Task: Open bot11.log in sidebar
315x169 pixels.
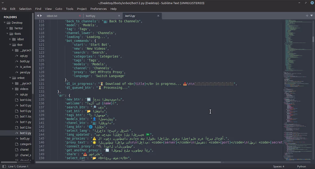Action: (25, 116)
